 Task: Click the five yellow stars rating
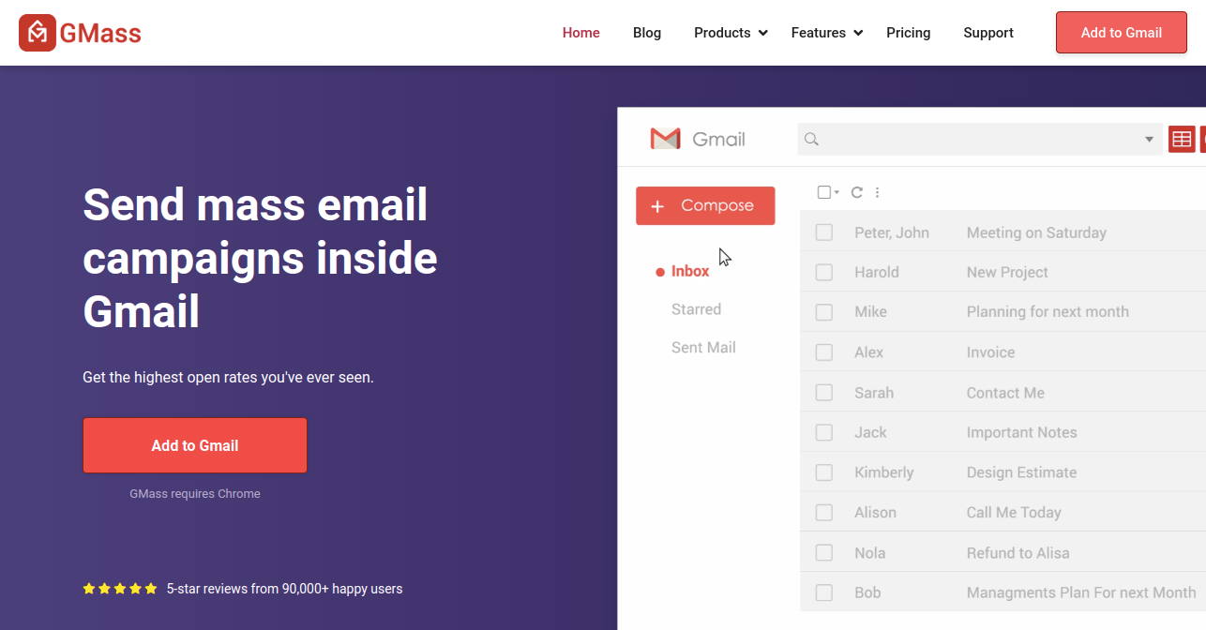120,589
